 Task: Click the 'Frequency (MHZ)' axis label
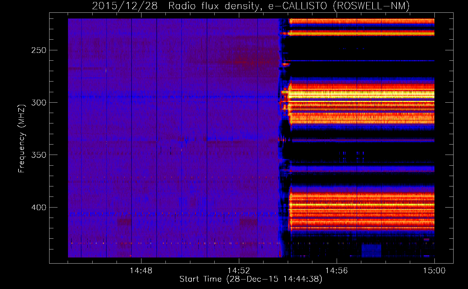[x=22, y=138]
